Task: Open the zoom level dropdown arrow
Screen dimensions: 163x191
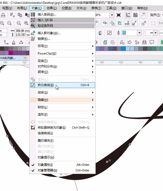Action: point(112,15)
